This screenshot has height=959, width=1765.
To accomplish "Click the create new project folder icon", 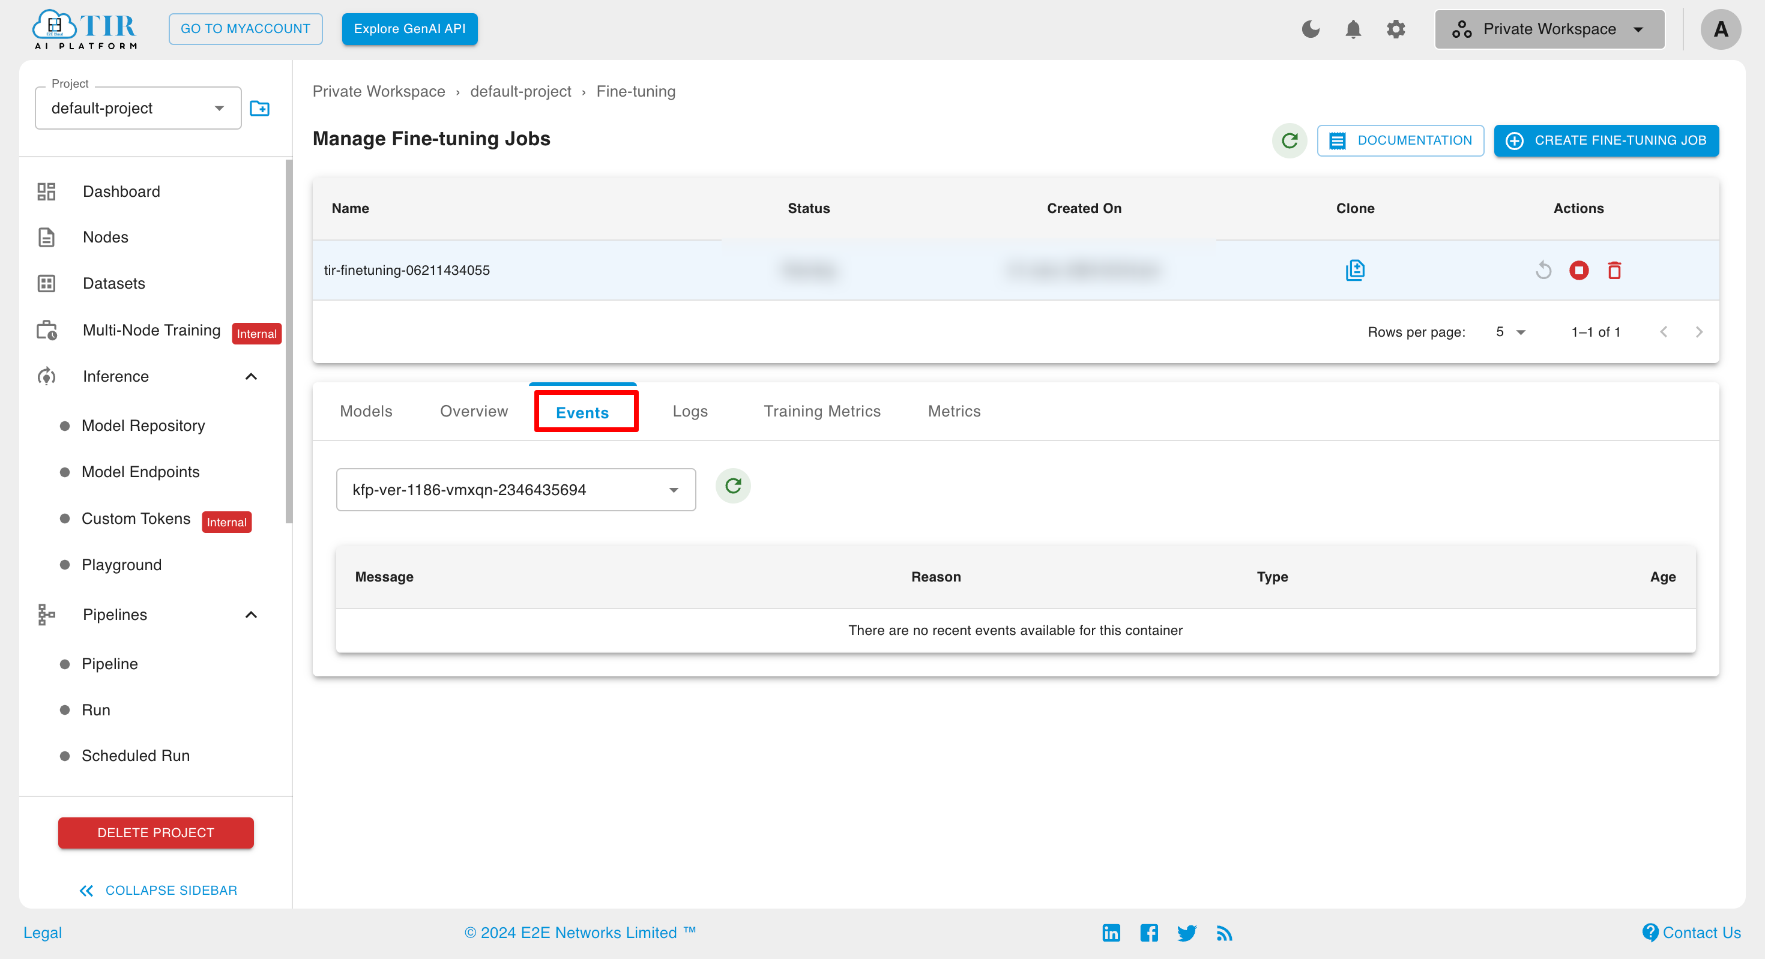I will [260, 108].
